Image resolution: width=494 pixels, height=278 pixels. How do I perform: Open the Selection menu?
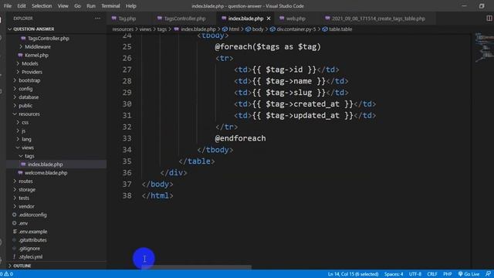[x=42, y=6]
